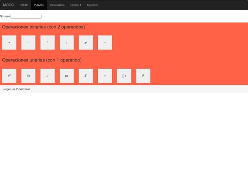Click the n! factorial button
The image size is (248, 186).
(x=105, y=76)
